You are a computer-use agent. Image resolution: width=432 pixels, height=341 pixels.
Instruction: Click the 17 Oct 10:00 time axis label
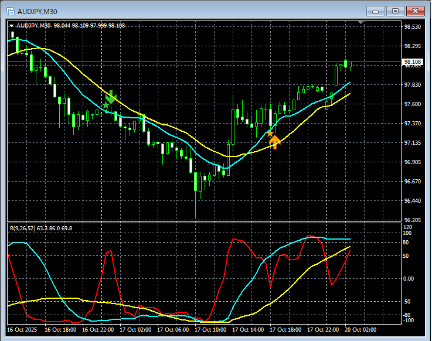[210, 330]
